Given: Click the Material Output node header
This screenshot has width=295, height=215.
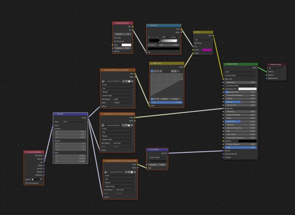Looking at the screenshot, I should 276,65.
